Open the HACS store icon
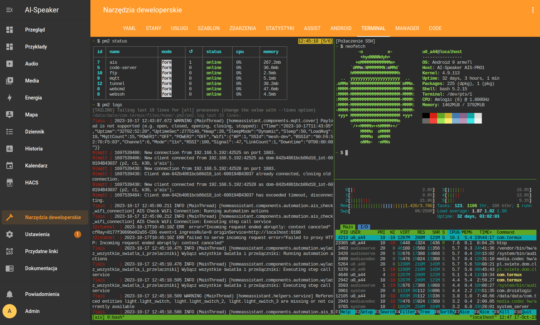 (x=10, y=183)
